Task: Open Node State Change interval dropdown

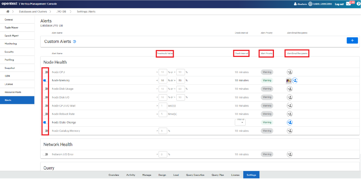Action: click(x=240, y=122)
